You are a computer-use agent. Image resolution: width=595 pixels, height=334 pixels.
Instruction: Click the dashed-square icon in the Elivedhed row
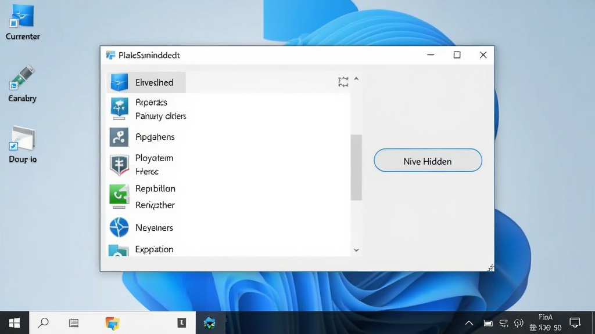(343, 82)
